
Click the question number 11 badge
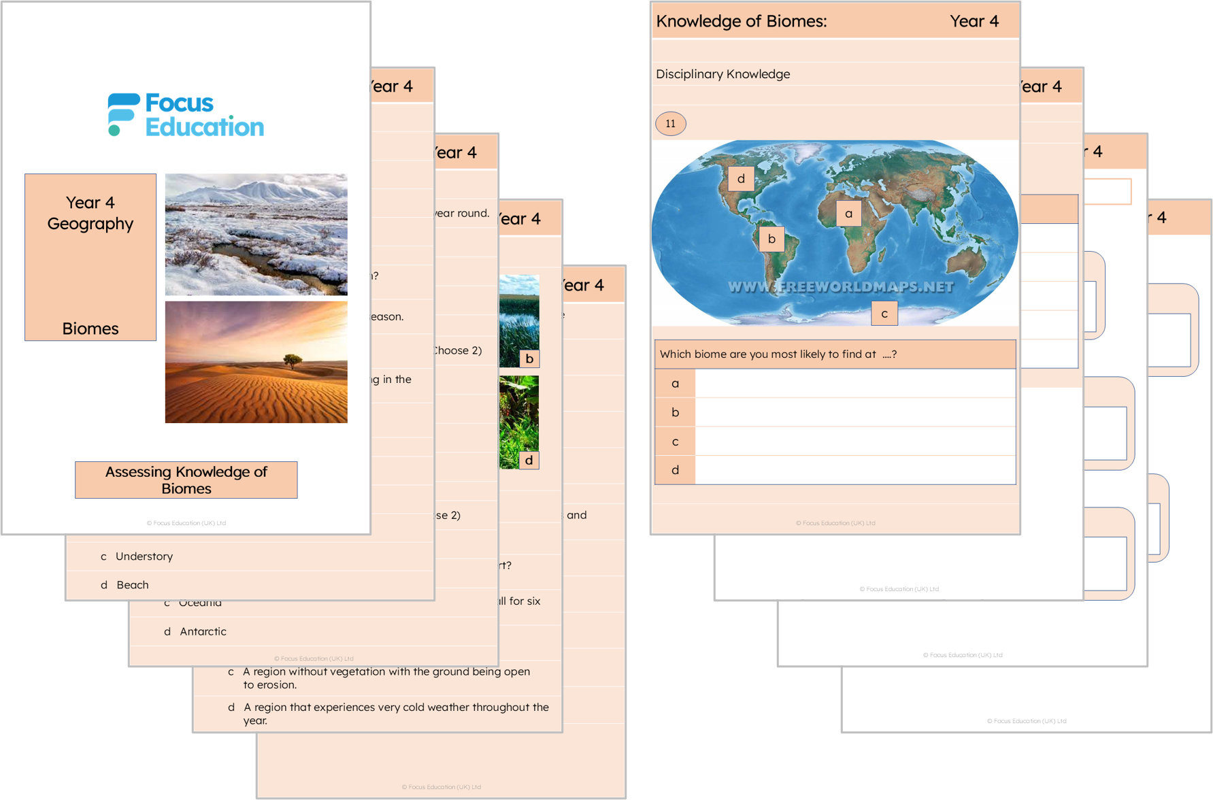(x=671, y=124)
